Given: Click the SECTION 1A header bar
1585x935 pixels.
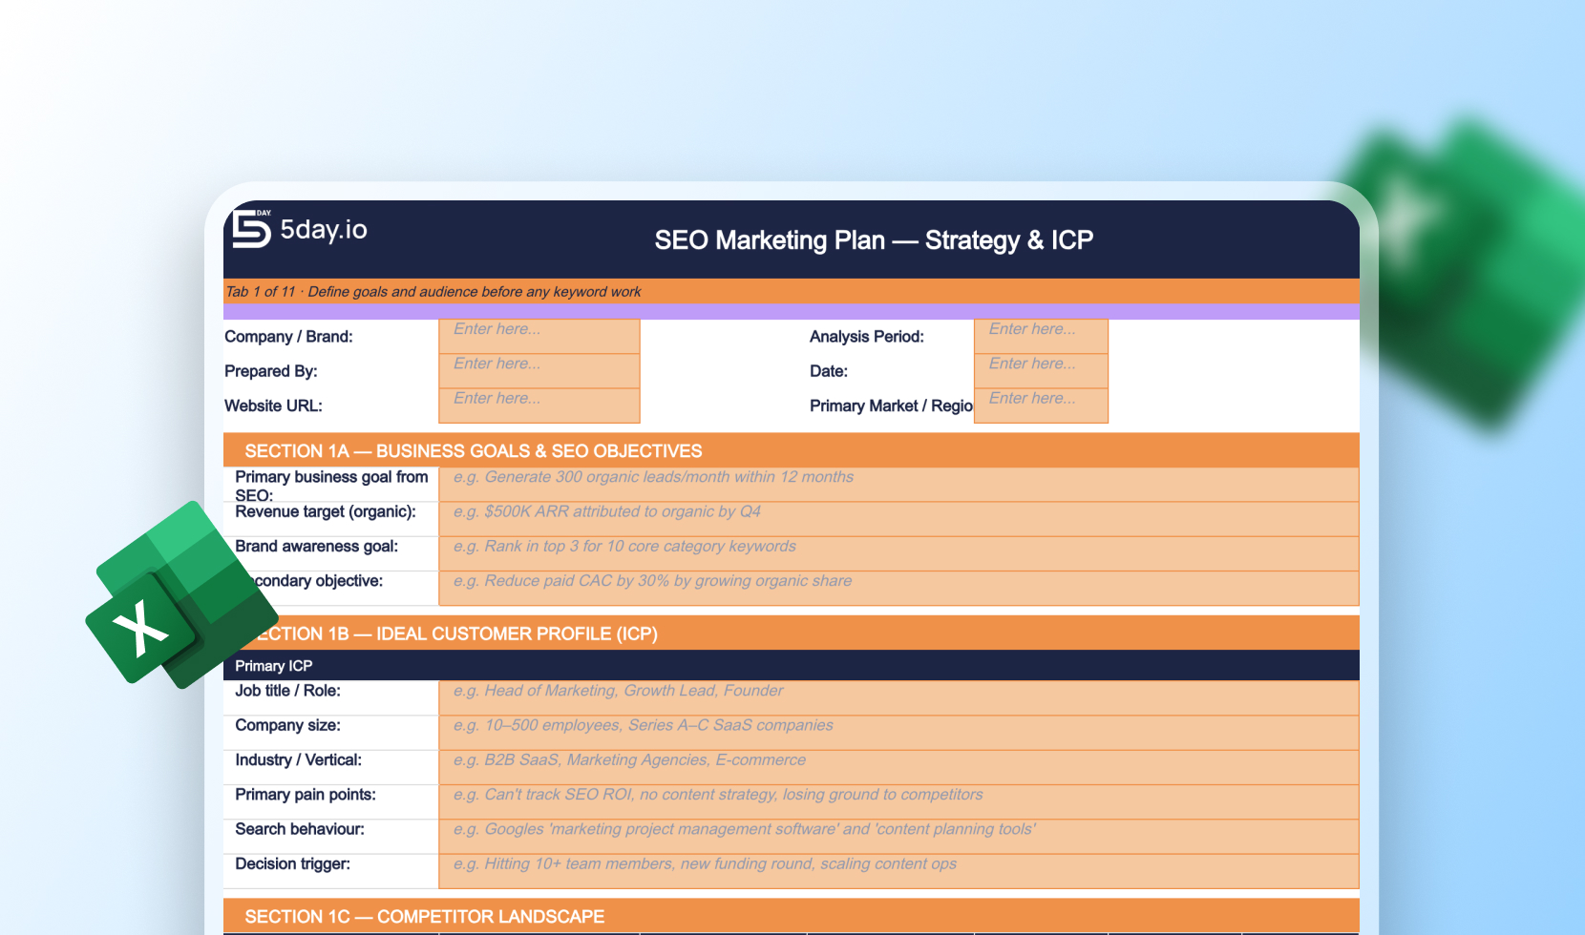Looking at the screenshot, I should 789,450.
